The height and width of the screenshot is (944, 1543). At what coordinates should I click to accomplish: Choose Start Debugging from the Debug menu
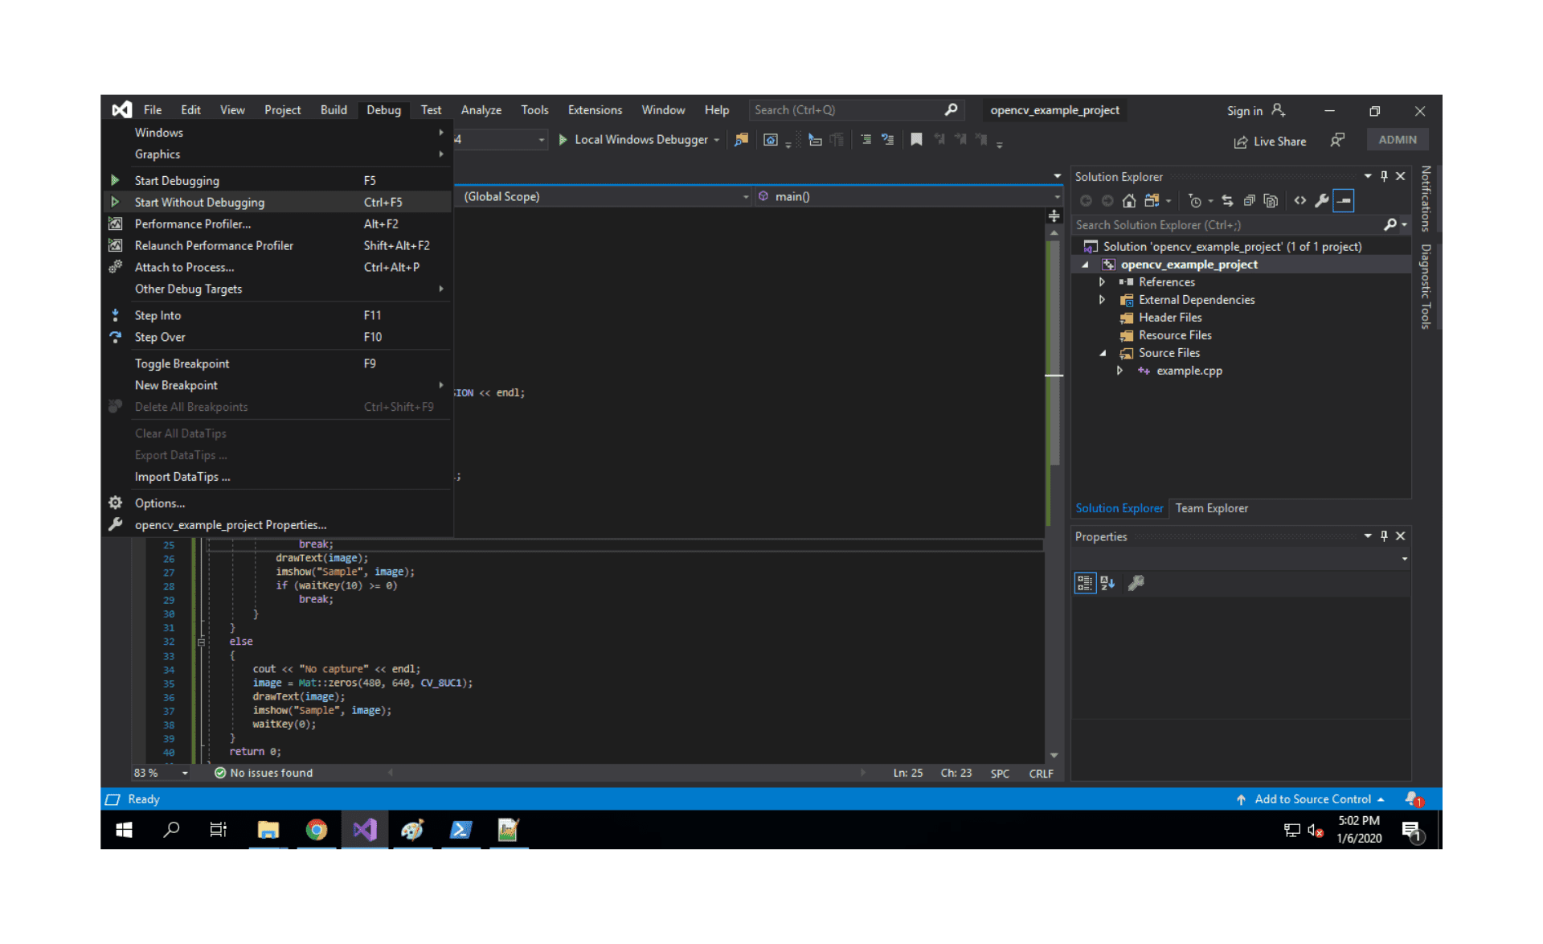(278, 181)
